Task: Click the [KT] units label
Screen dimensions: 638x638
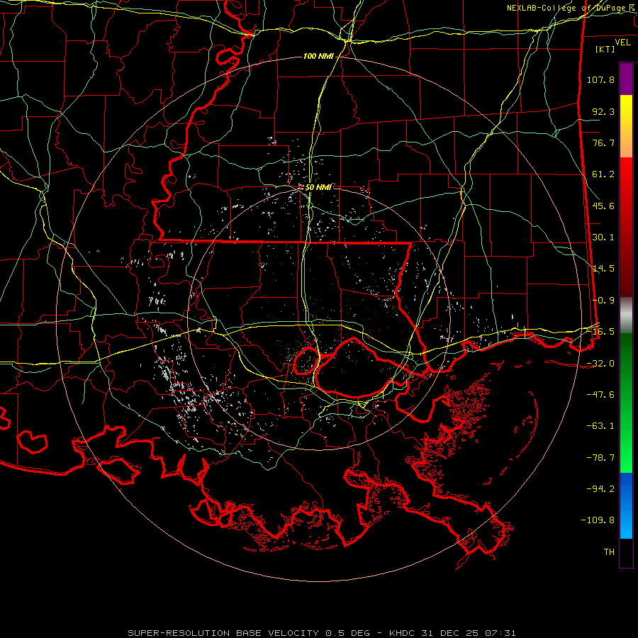Action: tap(605, 49)
